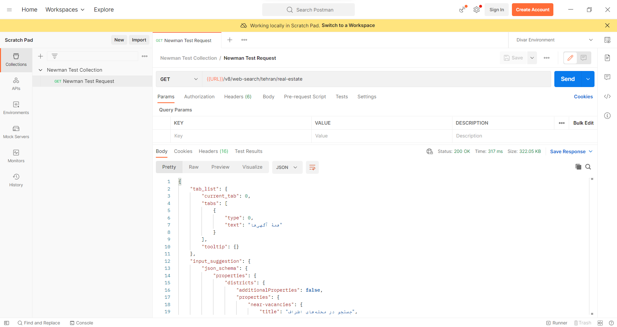
Task: Switch to the request Body tab
Action: coord(268,97)
